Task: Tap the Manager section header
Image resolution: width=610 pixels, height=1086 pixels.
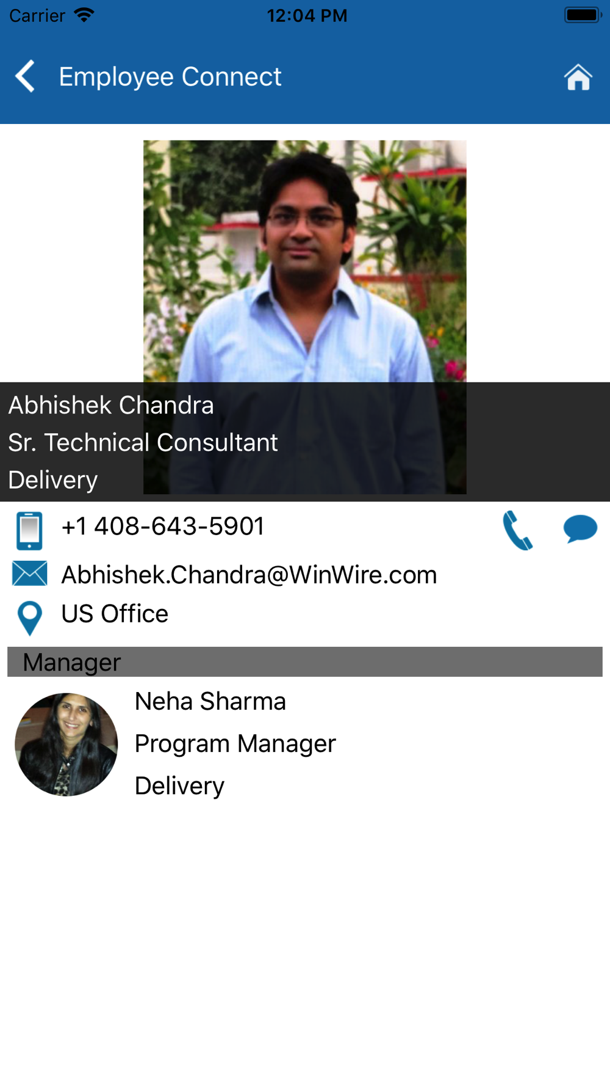Action: (x=305, y=661)
